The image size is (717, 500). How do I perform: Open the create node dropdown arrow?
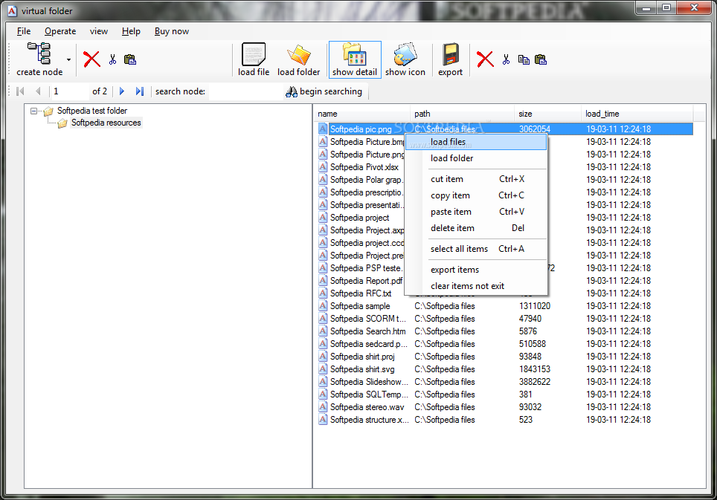[68, 59]
